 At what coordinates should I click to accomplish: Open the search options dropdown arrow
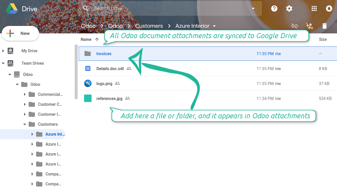click(x=253, y=9)
